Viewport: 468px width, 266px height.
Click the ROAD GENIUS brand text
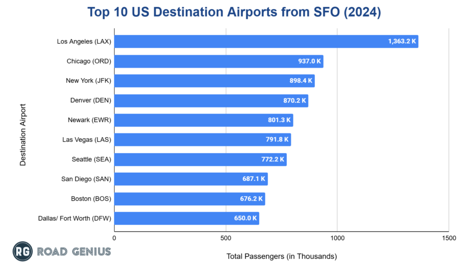(x=74, y=251)
